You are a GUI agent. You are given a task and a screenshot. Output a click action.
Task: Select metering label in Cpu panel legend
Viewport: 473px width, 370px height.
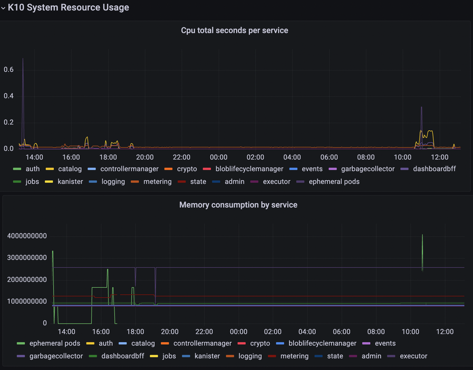tap(158, 181)
